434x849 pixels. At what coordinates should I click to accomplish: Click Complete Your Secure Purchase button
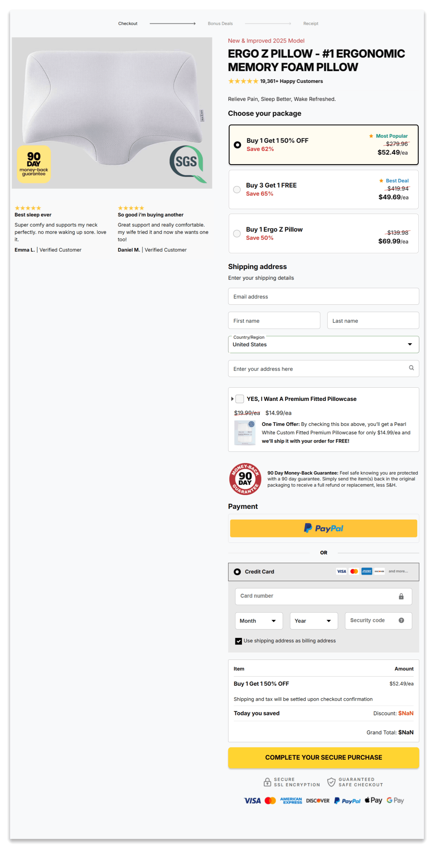tap(323, 758)
